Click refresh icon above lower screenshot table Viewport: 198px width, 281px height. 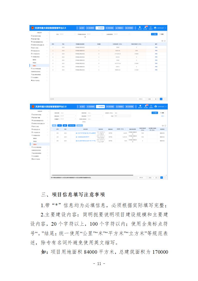[165, 126]
